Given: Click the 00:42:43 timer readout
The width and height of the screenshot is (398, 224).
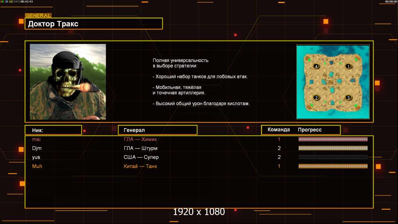Looking at the screenshot, I should click(x=27, y=1).
